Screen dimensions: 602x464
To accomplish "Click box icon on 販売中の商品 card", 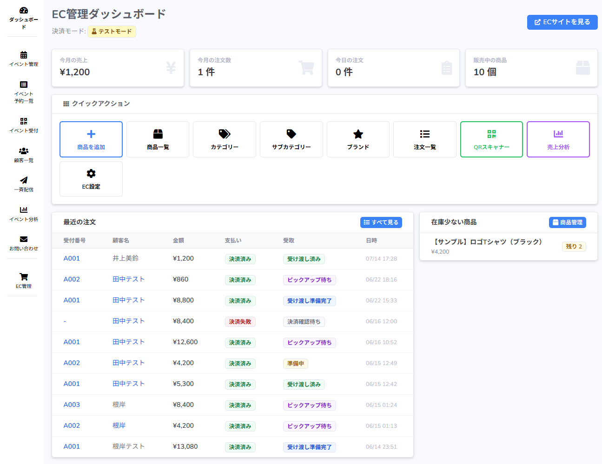I will click(x=583, y=68).
